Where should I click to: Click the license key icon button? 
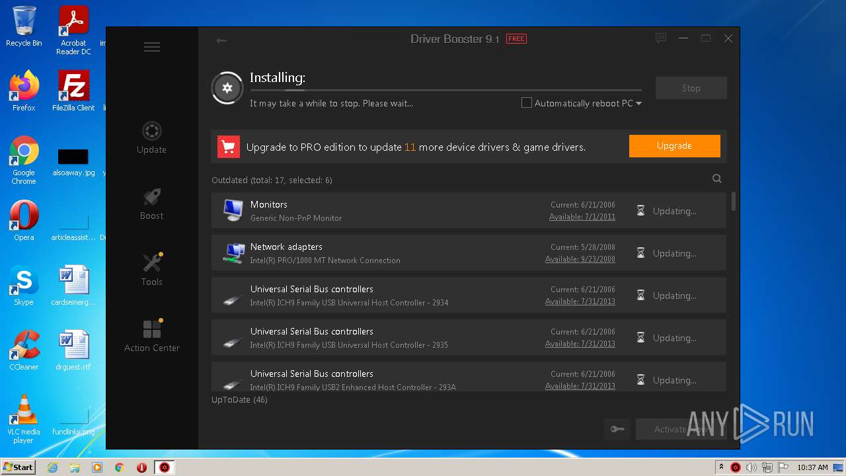pyautogui.click(x=617, y=429)
